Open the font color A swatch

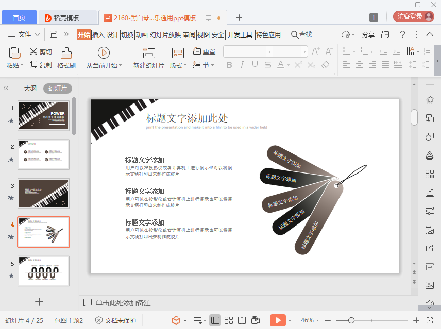281,65
